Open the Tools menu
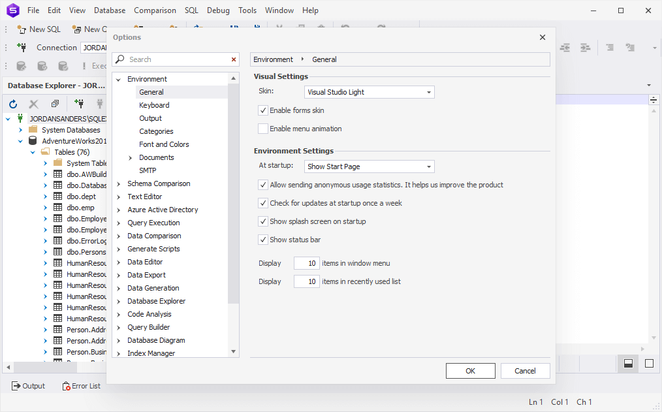This screenshot has width=662, height=412. tap(247, 10)
